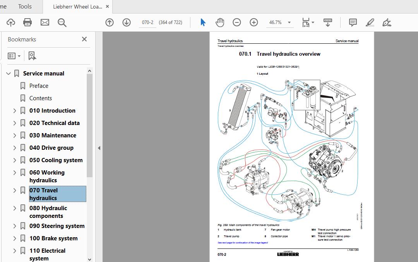The height and width of the screenshot is (262, 418).
Task: Go to previous page arrow
Action: [x=110, y=22]
